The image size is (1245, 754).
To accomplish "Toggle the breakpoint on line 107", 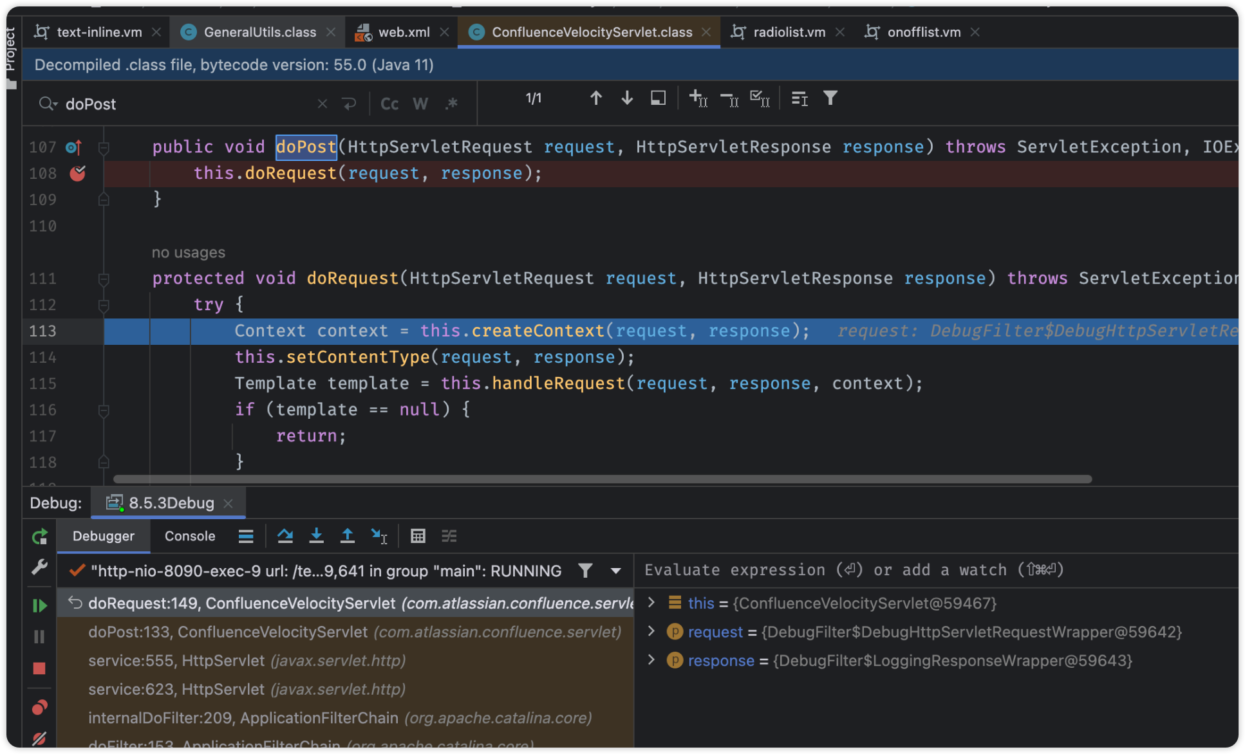I will coord(79,146).
